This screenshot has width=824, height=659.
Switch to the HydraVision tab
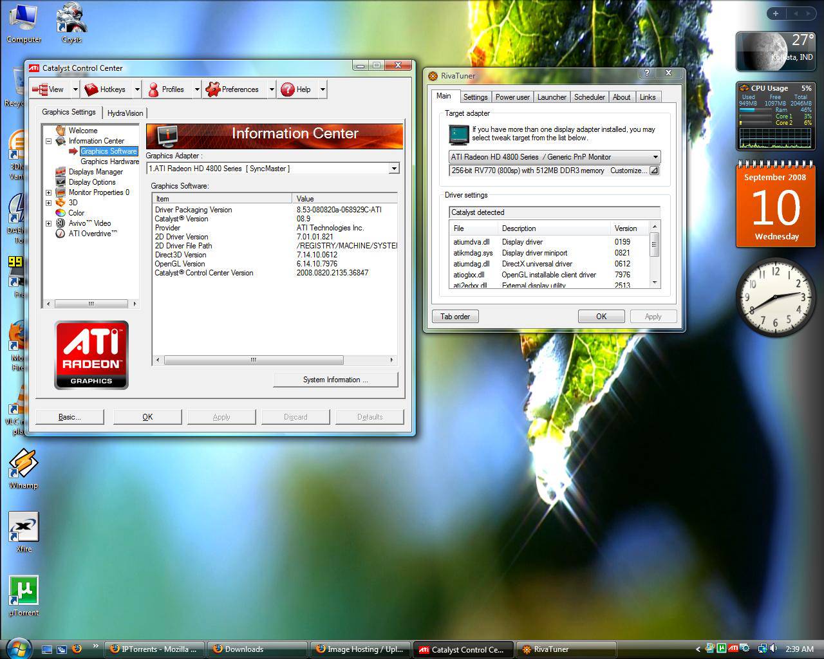pos(125,113)
